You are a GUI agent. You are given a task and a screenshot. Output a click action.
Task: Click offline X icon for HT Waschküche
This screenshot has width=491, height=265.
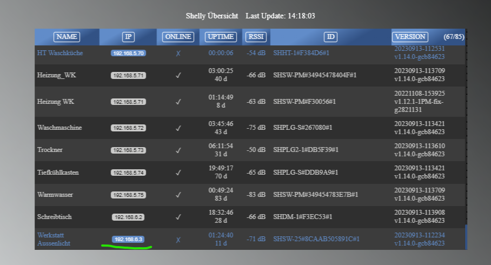[178, 53]
